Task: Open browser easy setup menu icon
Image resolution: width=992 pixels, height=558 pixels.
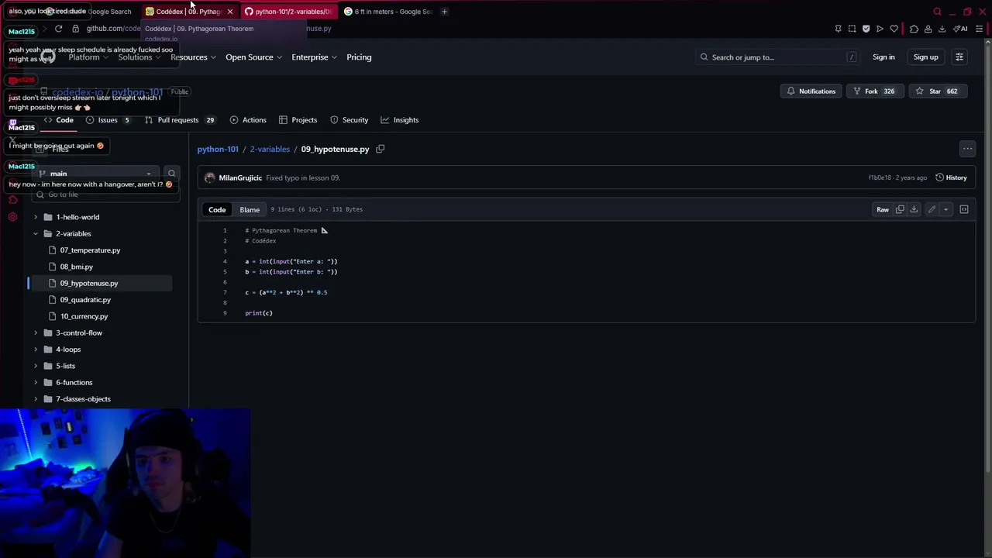Action: [x=979, y=29]
